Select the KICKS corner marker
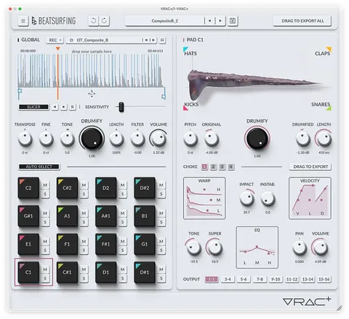 (x=185, y=108)
